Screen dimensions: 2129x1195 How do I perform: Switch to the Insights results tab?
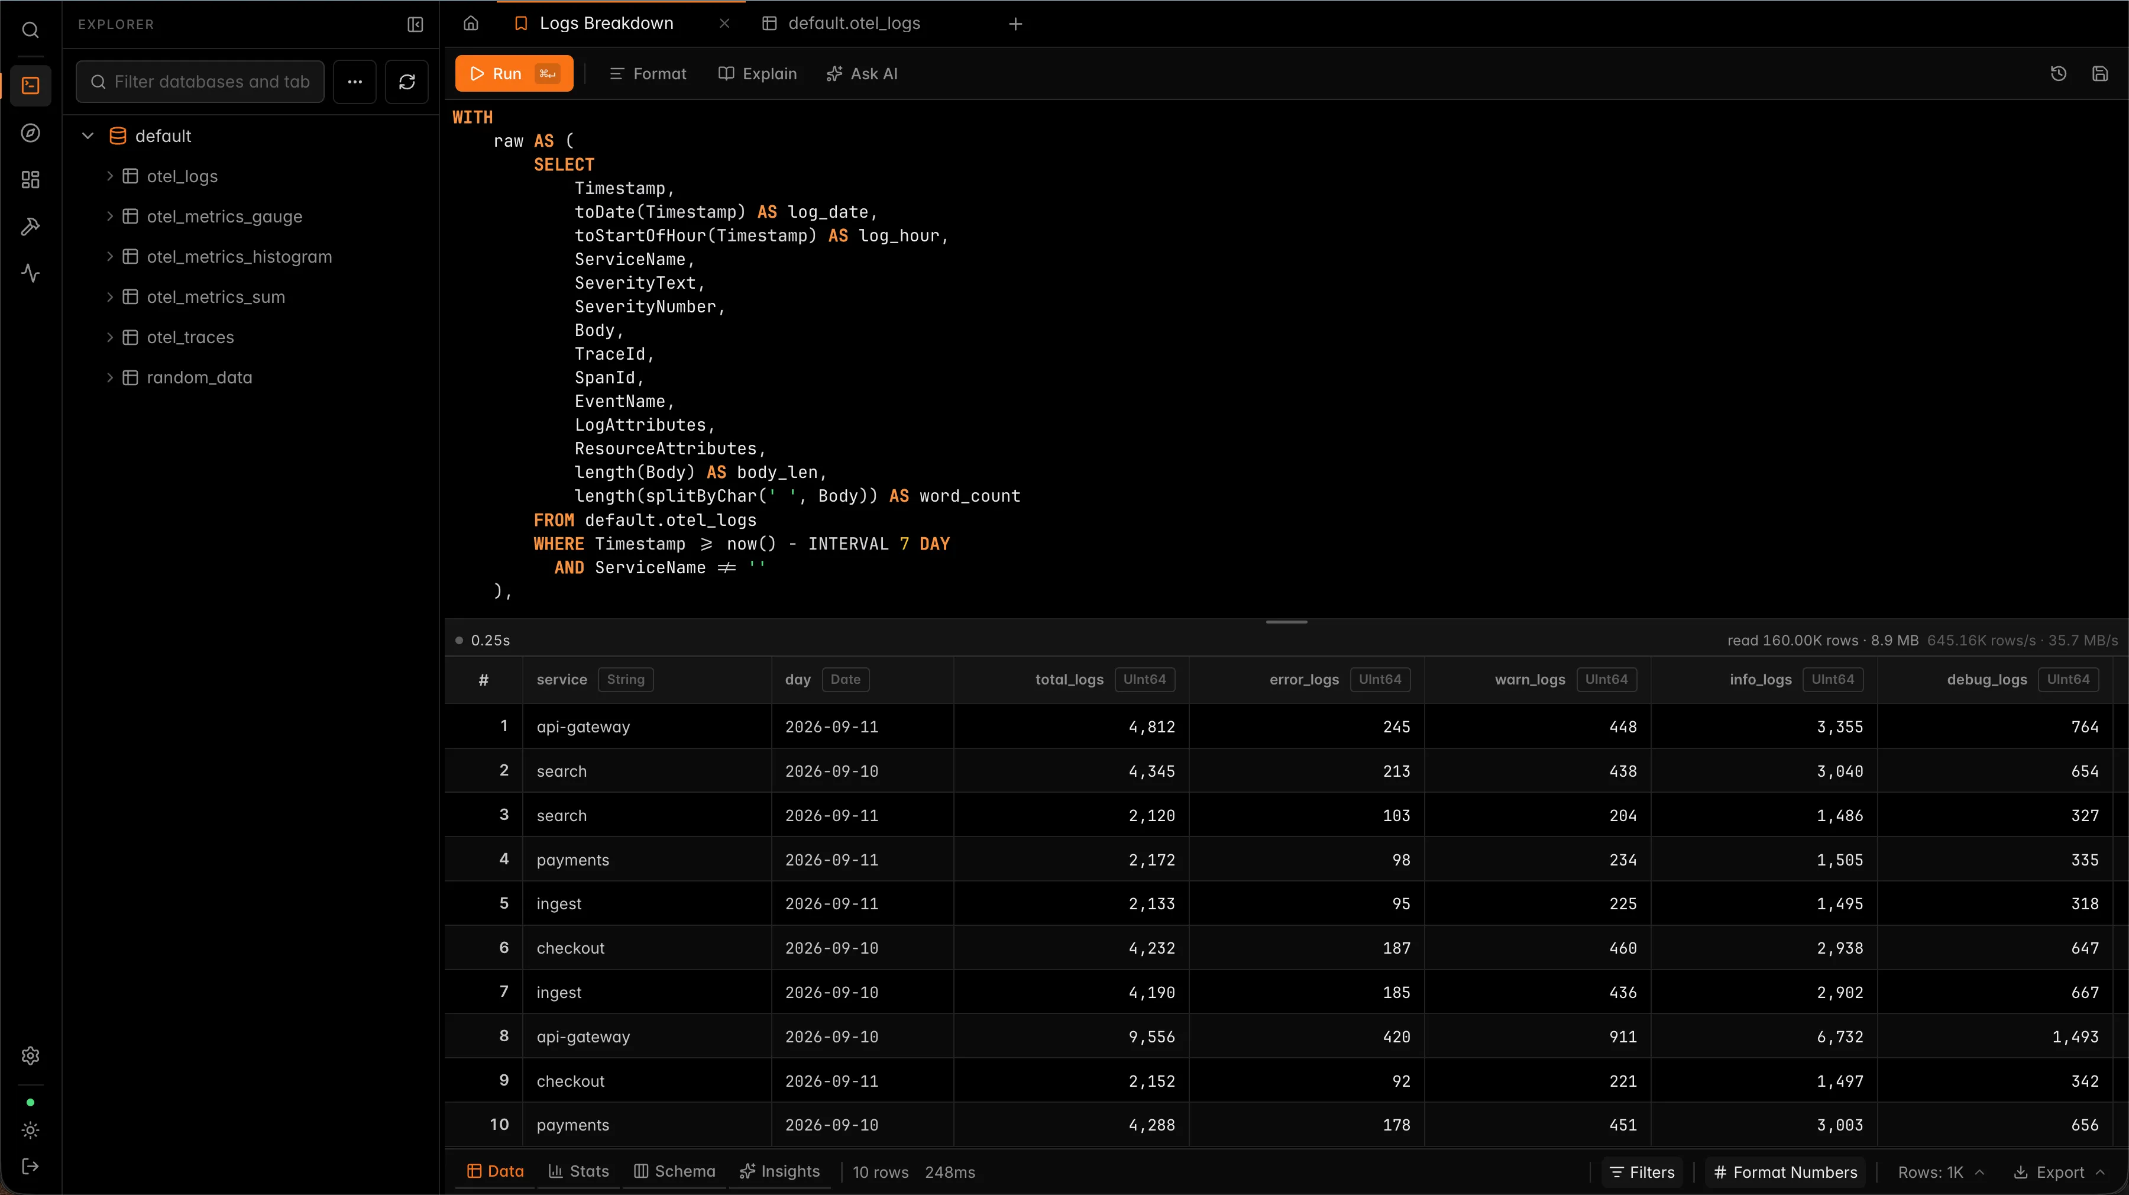(779, 1171)
